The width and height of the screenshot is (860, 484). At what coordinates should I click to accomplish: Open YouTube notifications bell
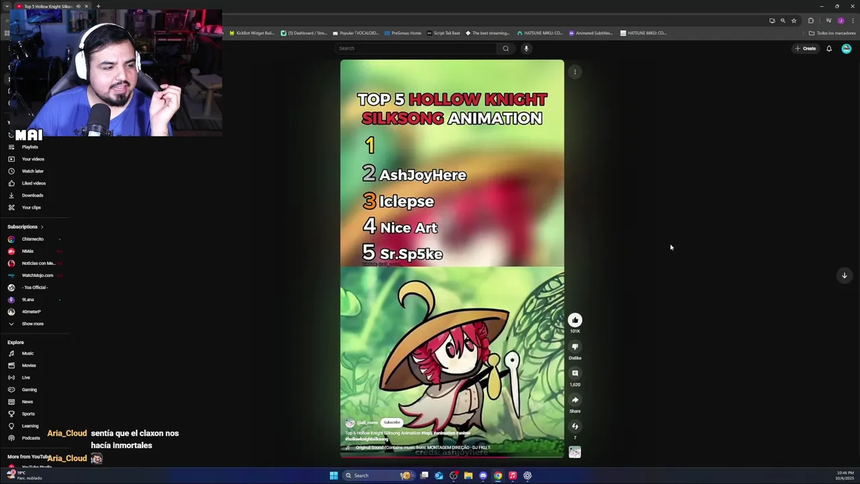[x=828, y=48]
